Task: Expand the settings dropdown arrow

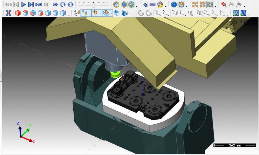Action: pyautogui.click(x=165, y=7)
